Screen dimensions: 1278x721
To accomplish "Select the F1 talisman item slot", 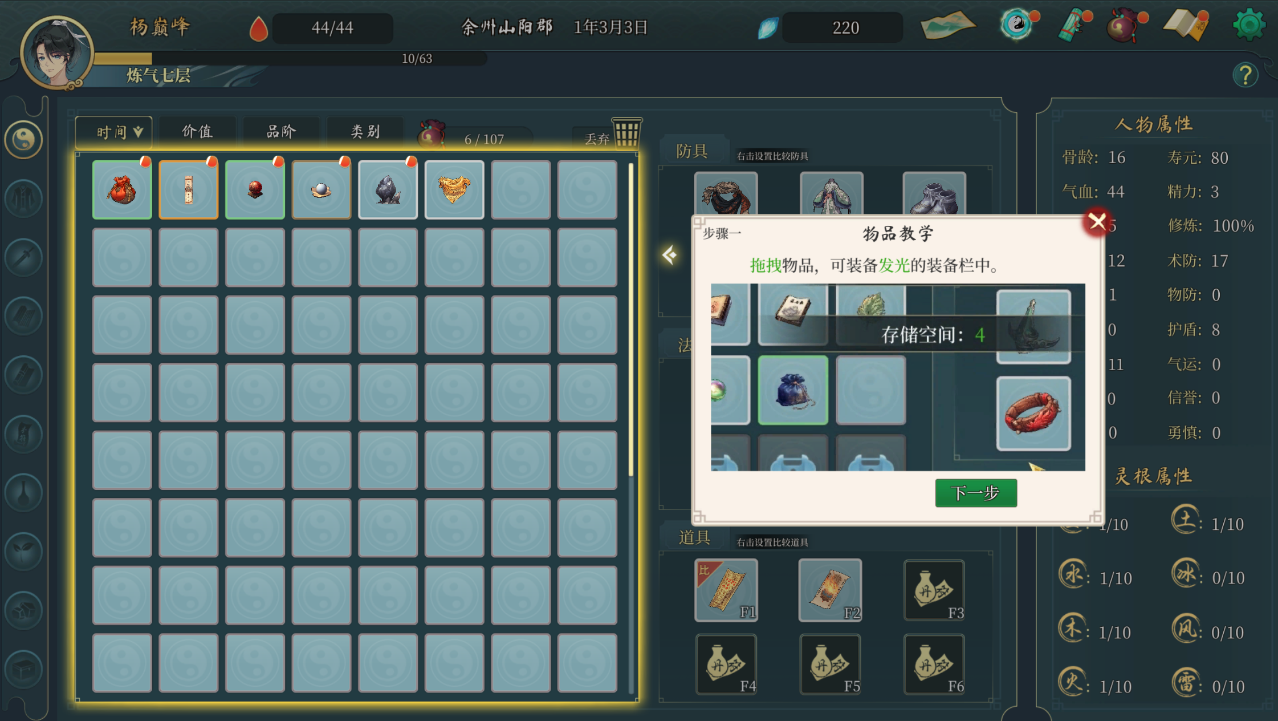I will pos(726,590).
